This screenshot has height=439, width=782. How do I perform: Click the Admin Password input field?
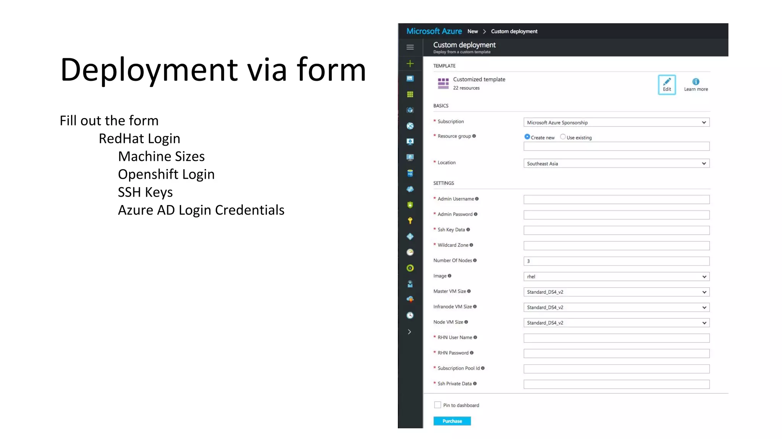616,215
